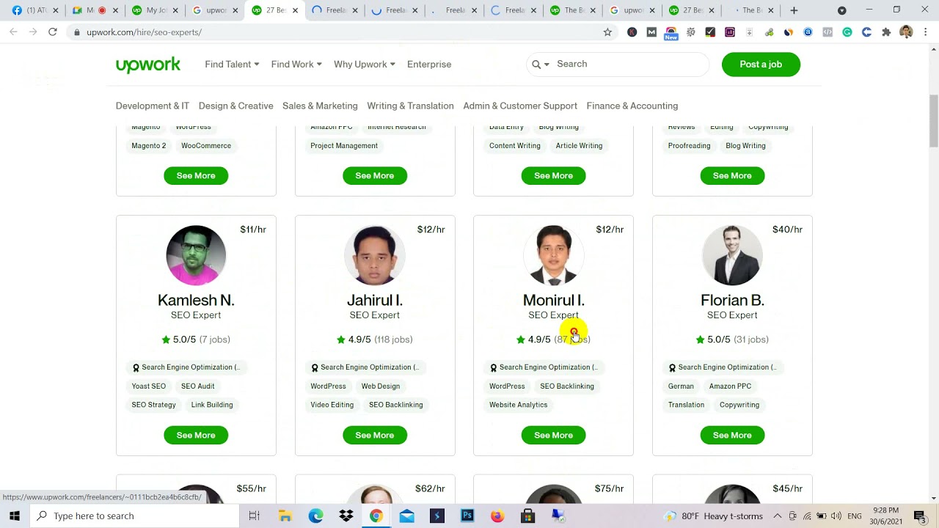Open the Grammarly extension
The height and width of the screenshot is (528, 939).
click(x=847, y=32)
